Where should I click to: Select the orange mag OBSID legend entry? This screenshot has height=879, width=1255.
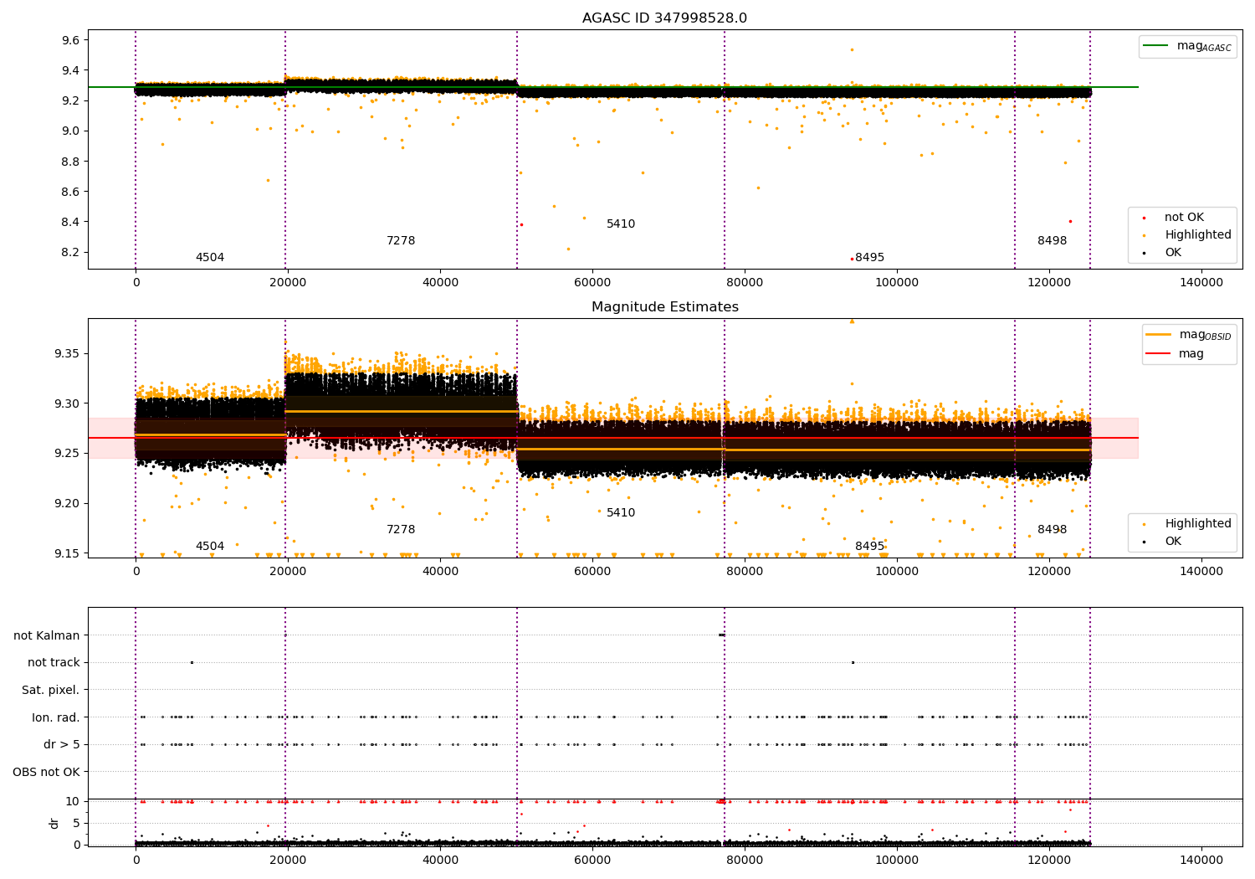[1188, 335]
